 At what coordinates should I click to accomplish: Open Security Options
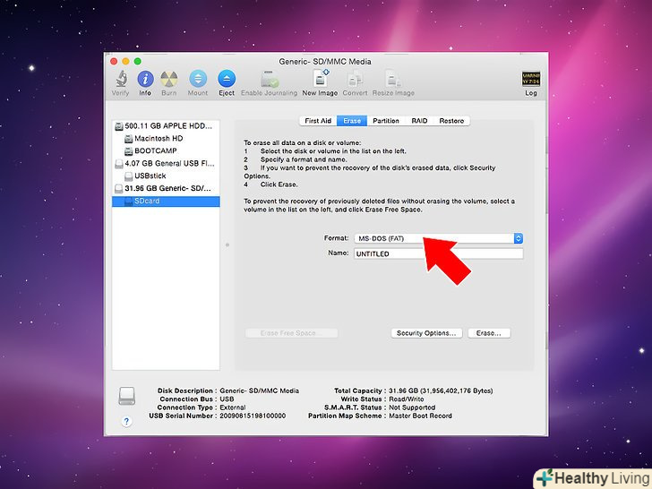pyautogui.click(x=426, y=333)
